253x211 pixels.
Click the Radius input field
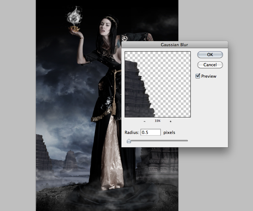pos(151,132)
